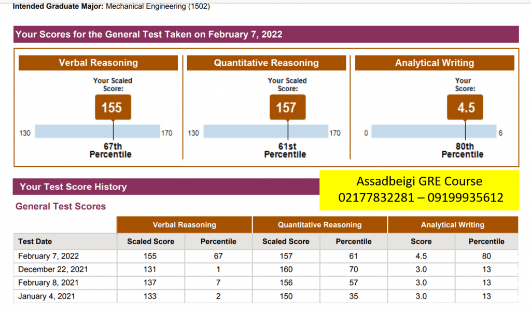Select the Verbal Reasoning panel header

coord(99,63)
